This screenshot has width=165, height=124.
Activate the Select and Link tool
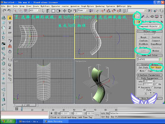tap(15, 11)
